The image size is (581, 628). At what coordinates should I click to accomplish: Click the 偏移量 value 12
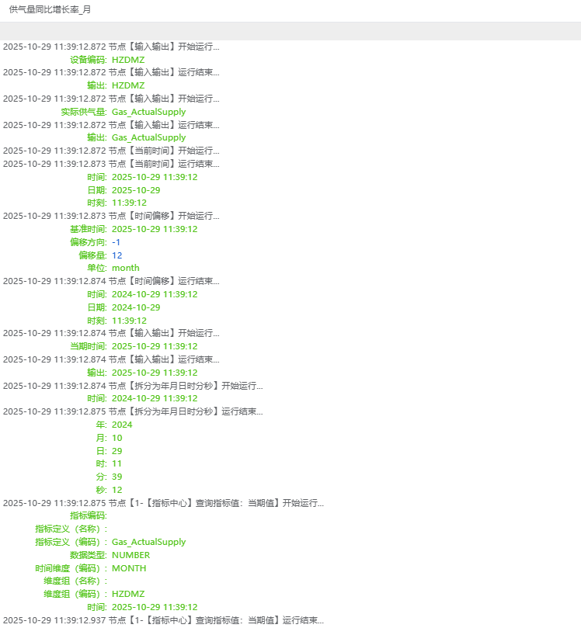click(117, 255)
